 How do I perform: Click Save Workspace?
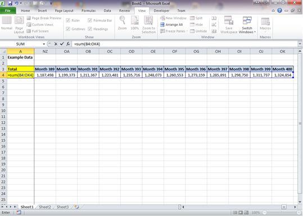(x=229, y=25)
